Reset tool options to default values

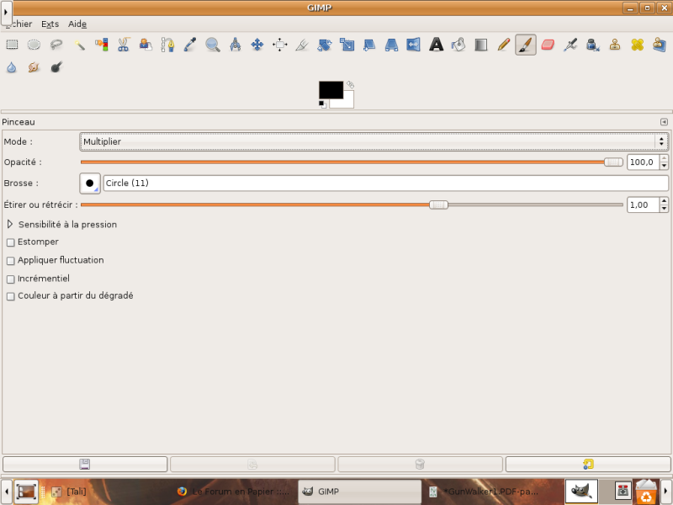pyautogui.click(x=588, y=465)
